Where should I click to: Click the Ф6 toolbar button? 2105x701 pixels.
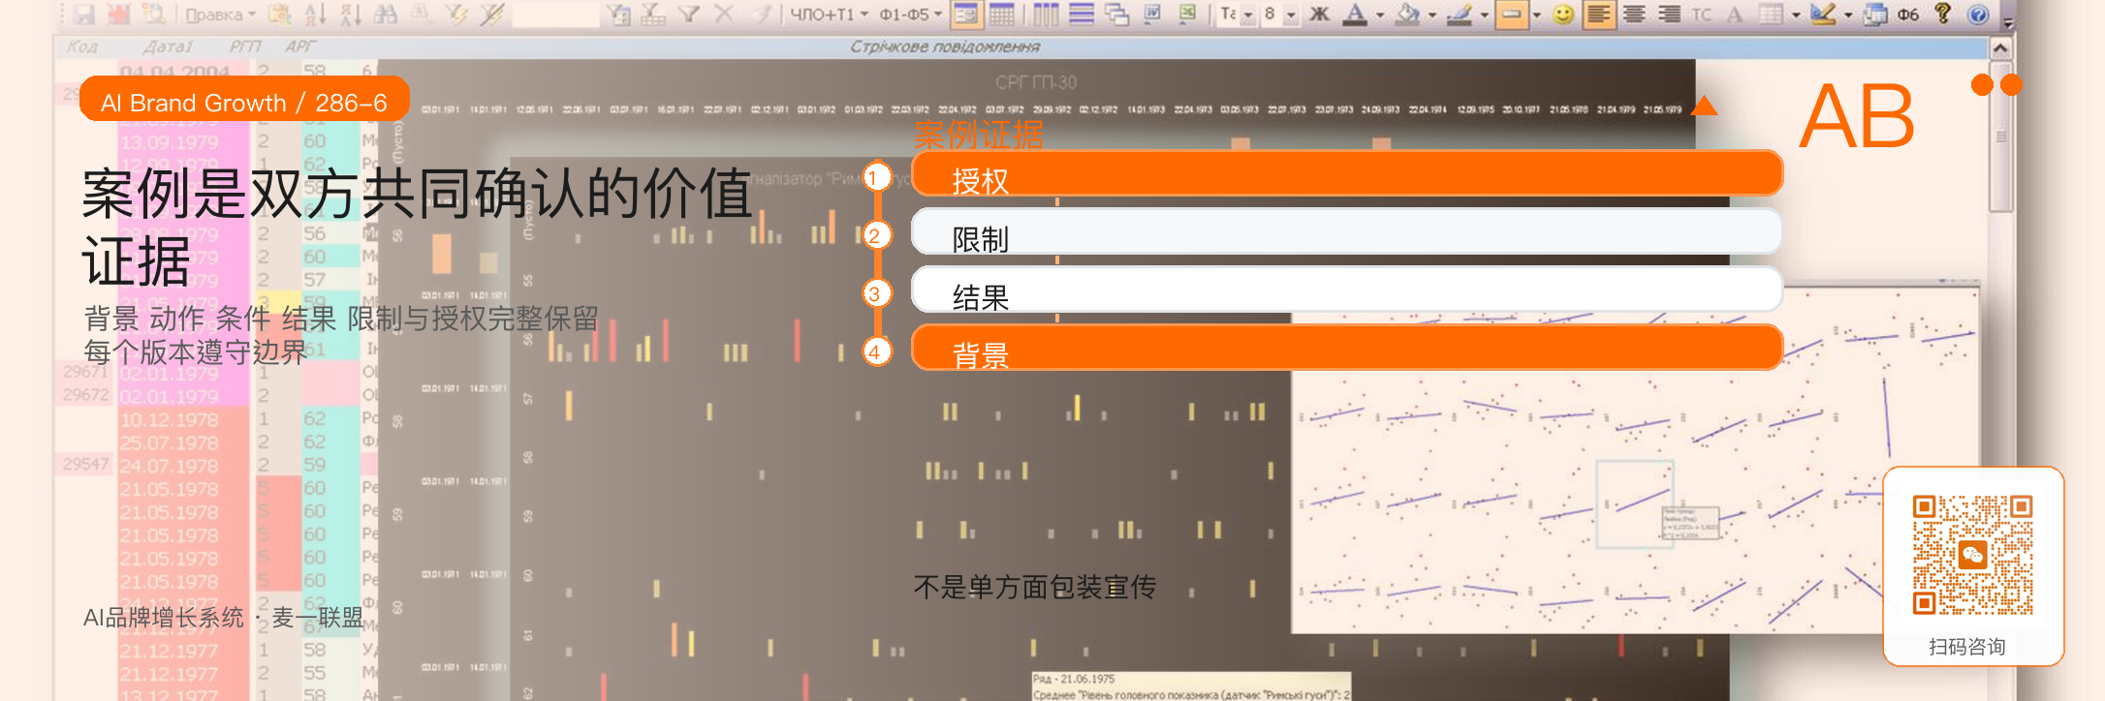point(1908,15)
